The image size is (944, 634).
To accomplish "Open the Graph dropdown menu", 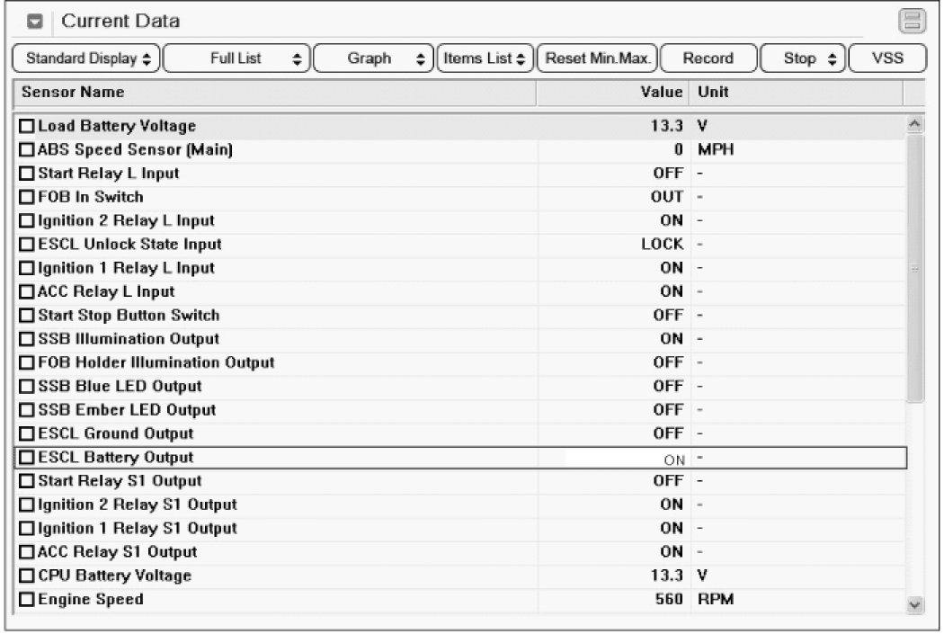I will coord(373,58).
